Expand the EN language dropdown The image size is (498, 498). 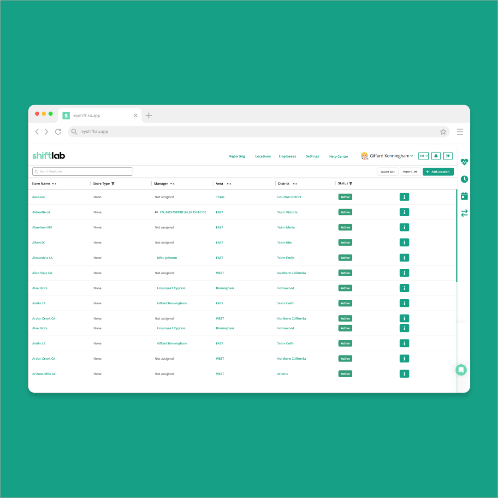tap(423, 156)
